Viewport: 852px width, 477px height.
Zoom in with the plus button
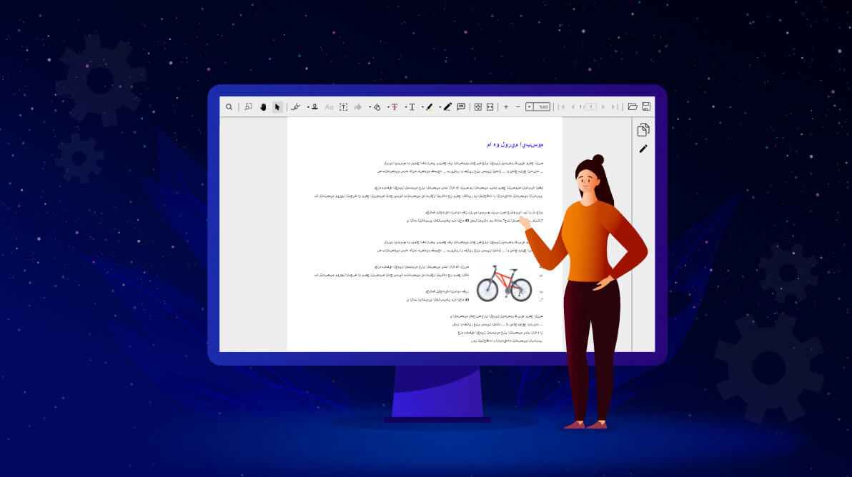pos(506,107)
